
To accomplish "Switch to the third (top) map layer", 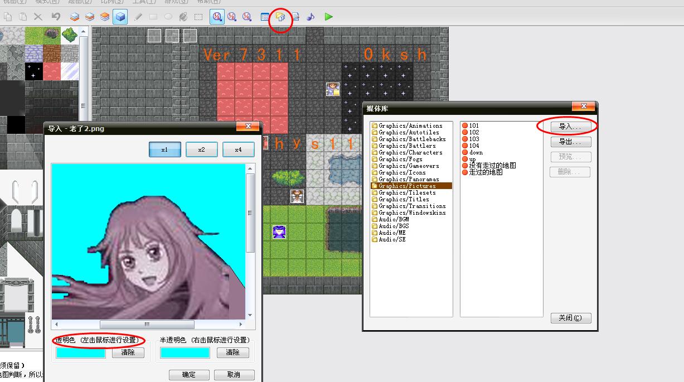I will 105,17.
